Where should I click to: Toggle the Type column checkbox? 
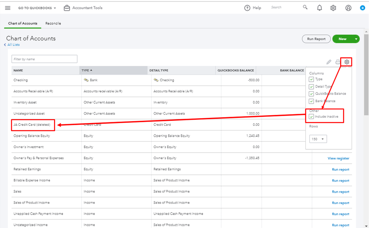[312, 79]
